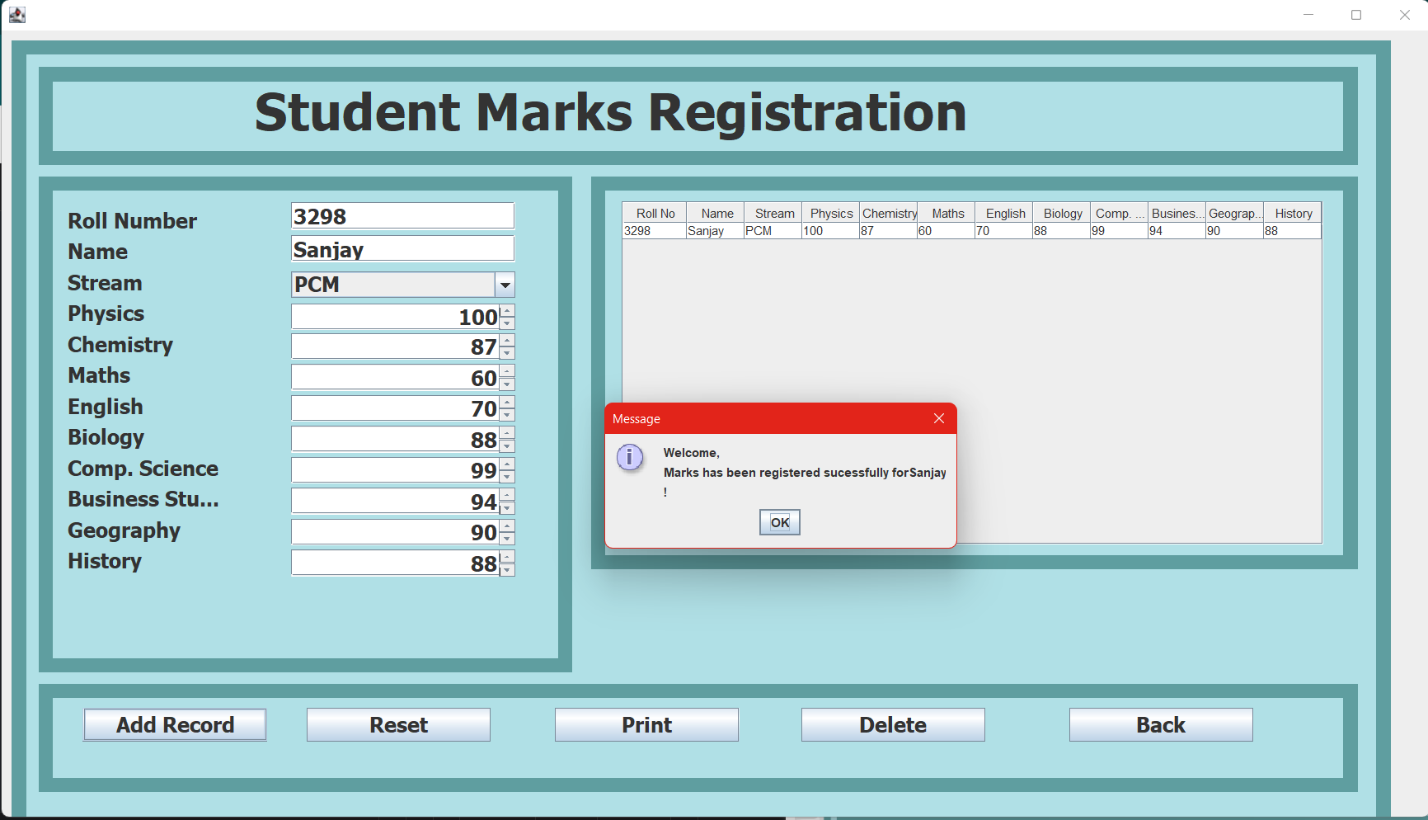Close the main application window
Viewport: 1428px width, 820px height.
[1405, 15]
